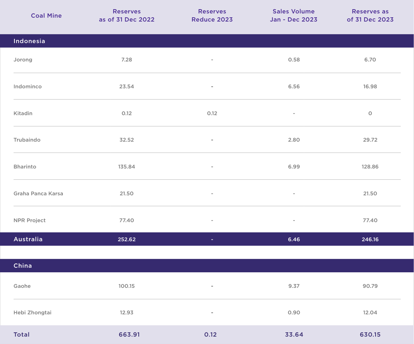414x344 pixels.
Task: Click Australia's 2022 reserves 252.62
Action: 127,239
